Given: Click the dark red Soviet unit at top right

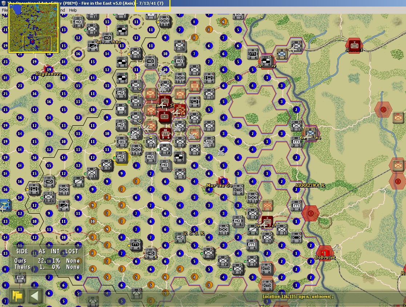Looking at the screenshot, I should pos(354,46).
